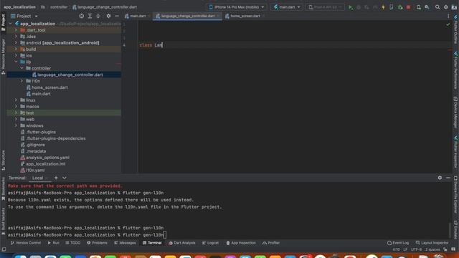Trigger Flutter hot reload lightning icon
This screenshot has height=258, width=459.
pyautogui.click(x=383, y=7)
